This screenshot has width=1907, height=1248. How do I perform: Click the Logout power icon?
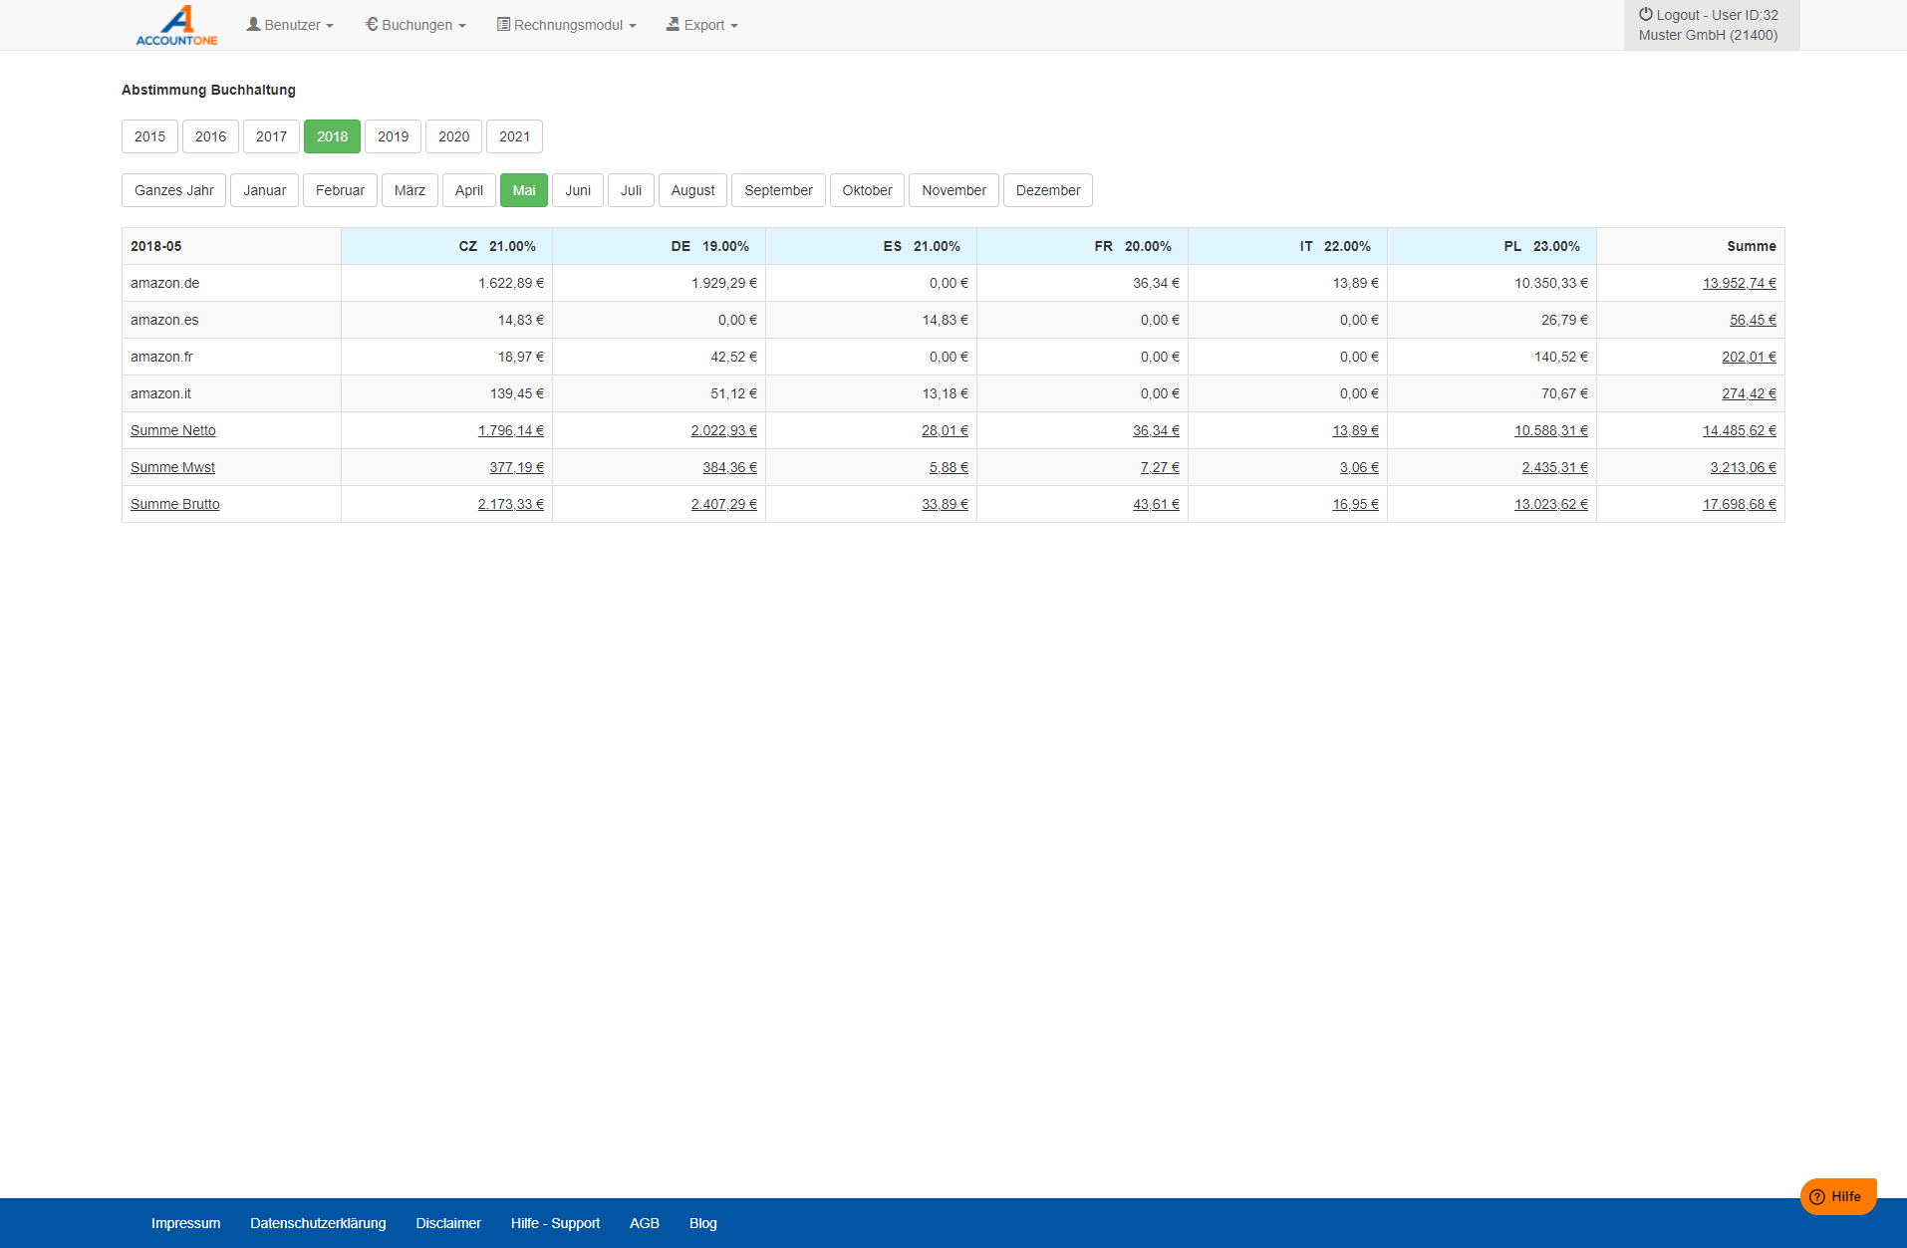click(x=1646, y=15)
